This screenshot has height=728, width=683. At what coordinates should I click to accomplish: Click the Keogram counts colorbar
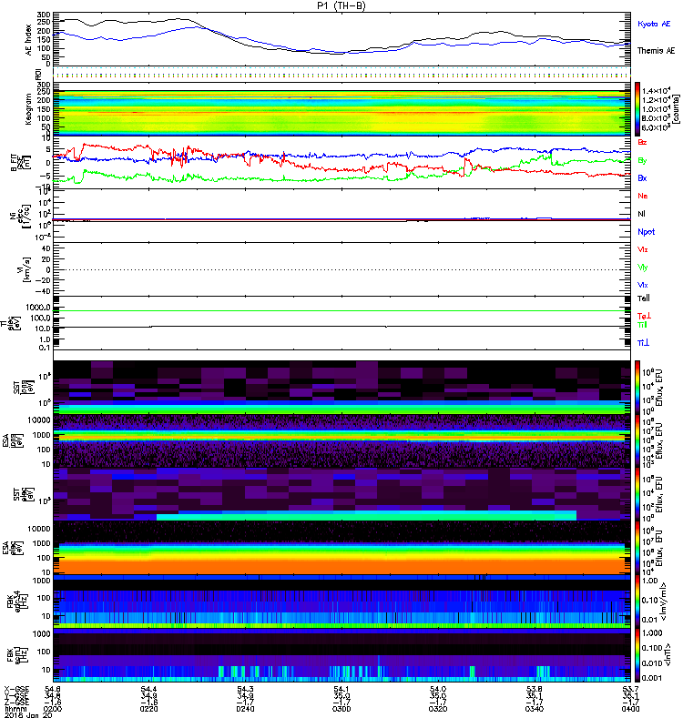(x=637, y=109)
